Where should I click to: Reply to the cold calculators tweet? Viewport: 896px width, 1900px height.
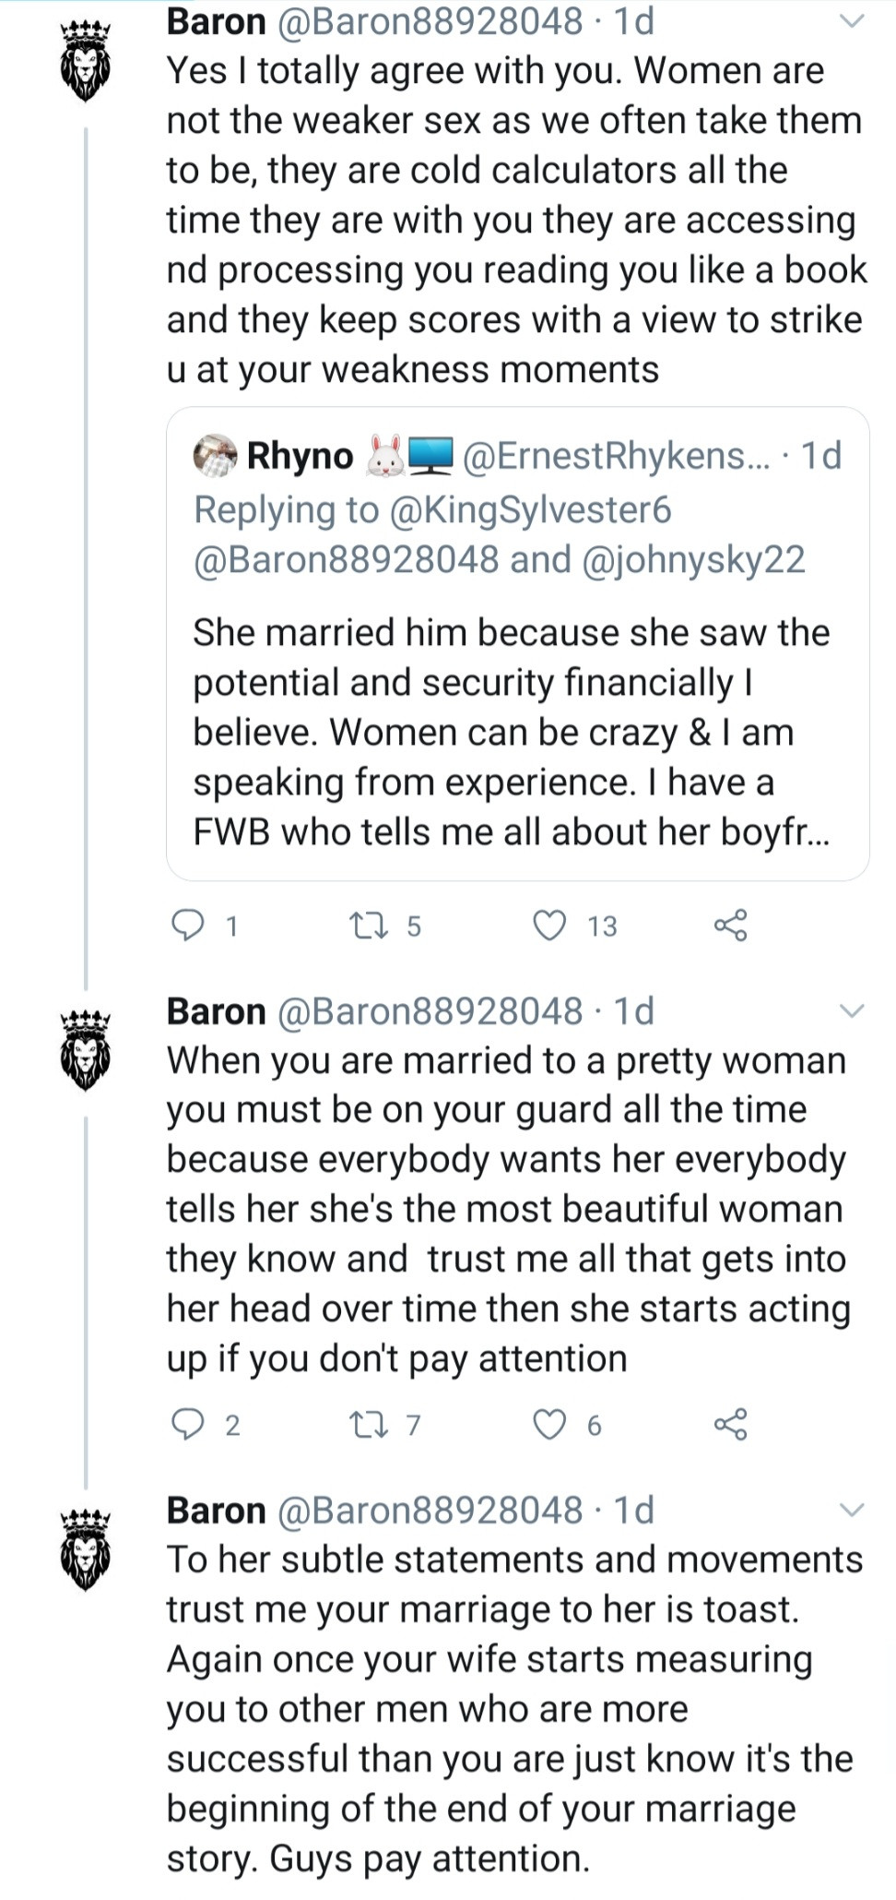189,925
